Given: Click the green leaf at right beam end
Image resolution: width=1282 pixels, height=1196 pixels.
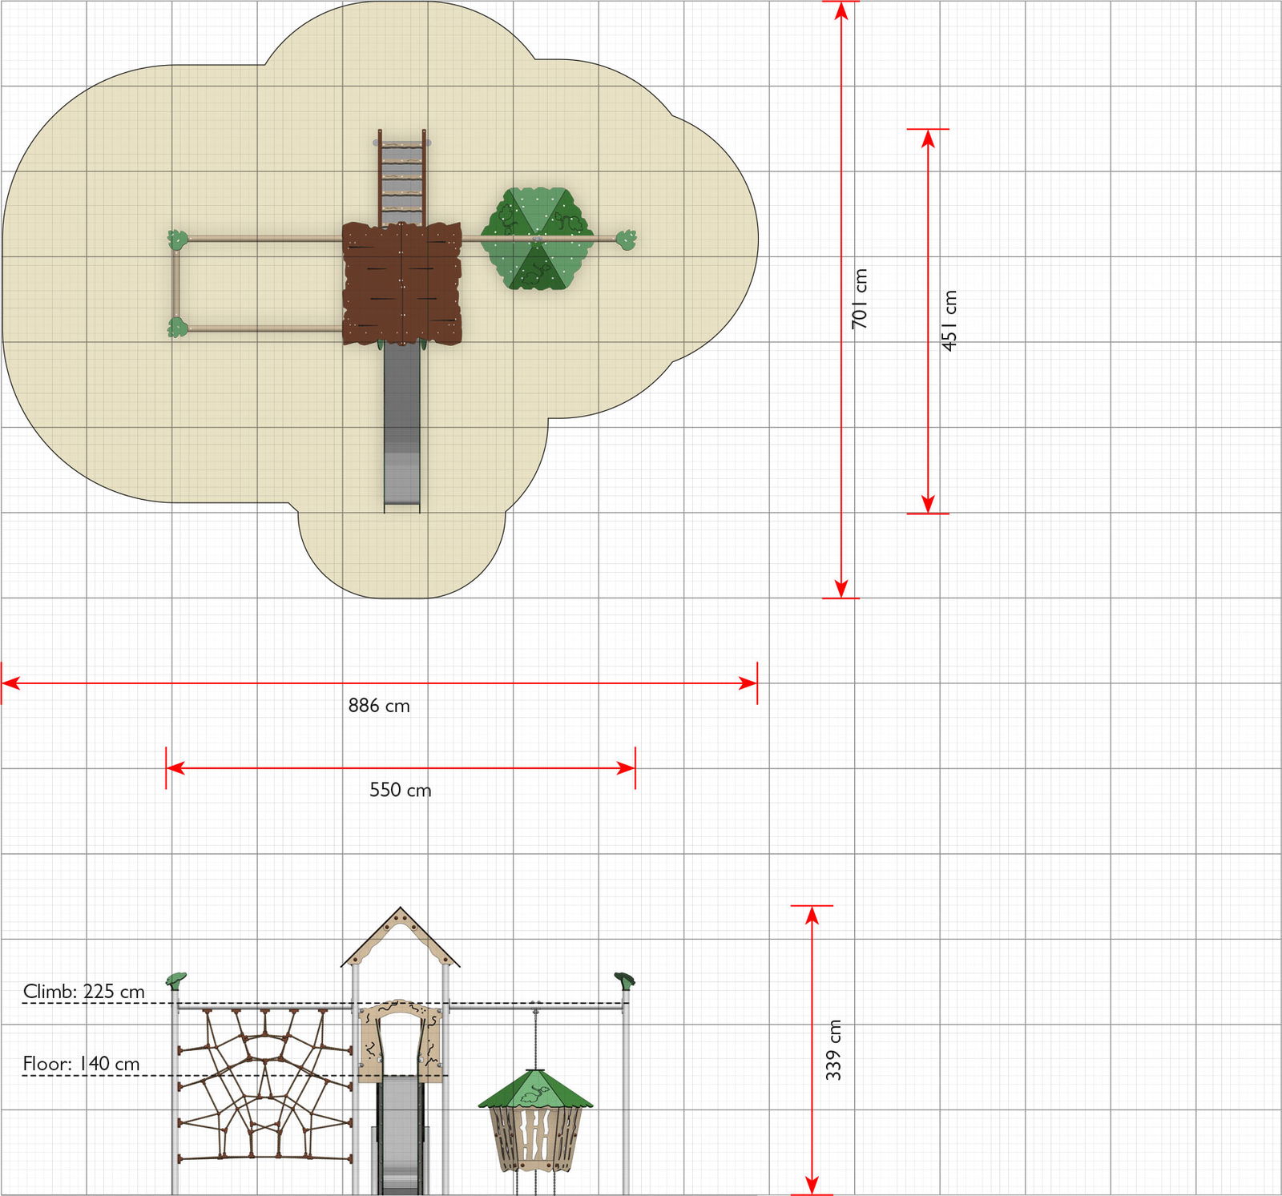Looking at the screenshot, I should [626, 238].
